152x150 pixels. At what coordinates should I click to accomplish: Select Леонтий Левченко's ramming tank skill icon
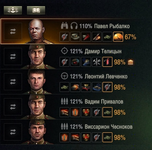(75, 87)
